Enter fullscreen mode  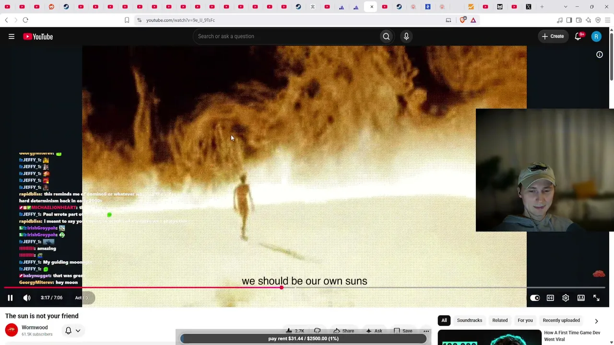tap(596, 298)
